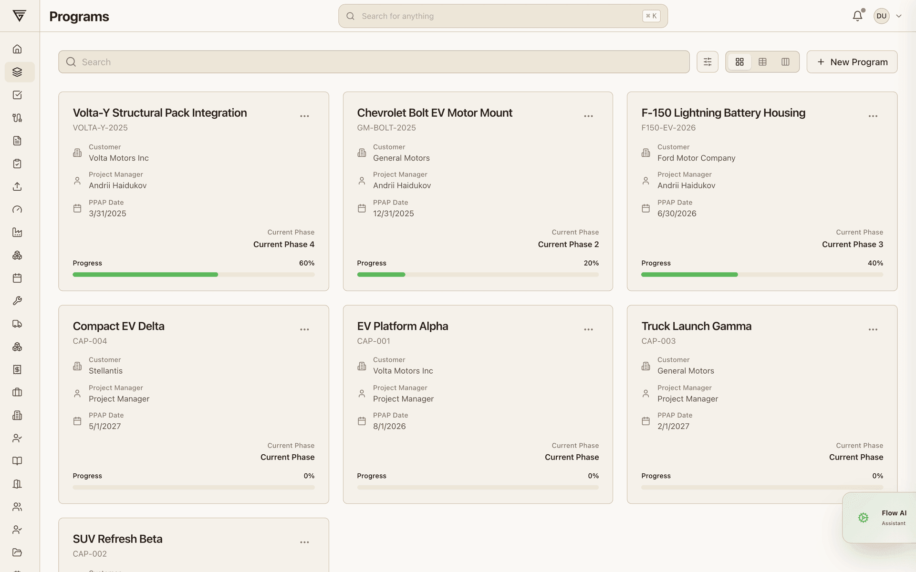This screenshot has width=916, height=572.
Task: Click the 'F150-EV-2026' program code
Action: tap(668, 128)
